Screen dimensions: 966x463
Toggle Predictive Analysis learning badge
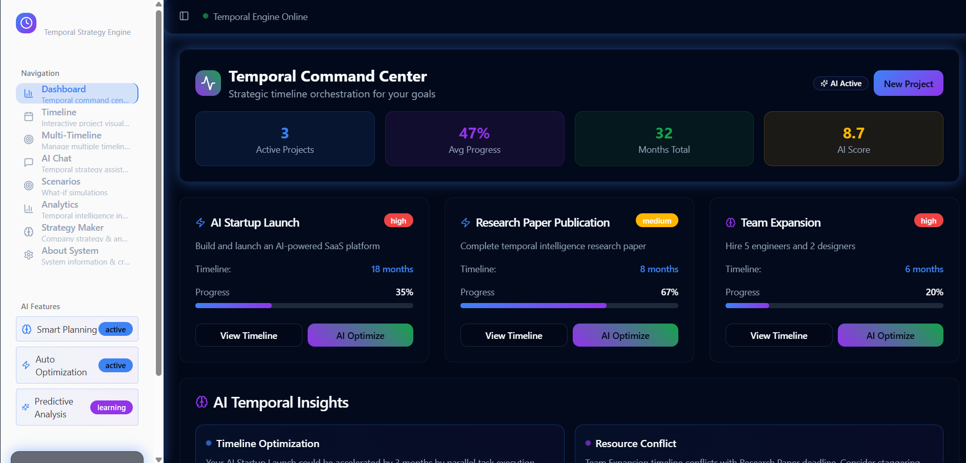[x=111, y=408]
